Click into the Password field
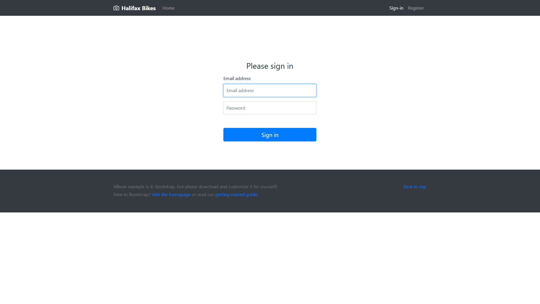The image size is (540, 304). [x=270, y=108]
